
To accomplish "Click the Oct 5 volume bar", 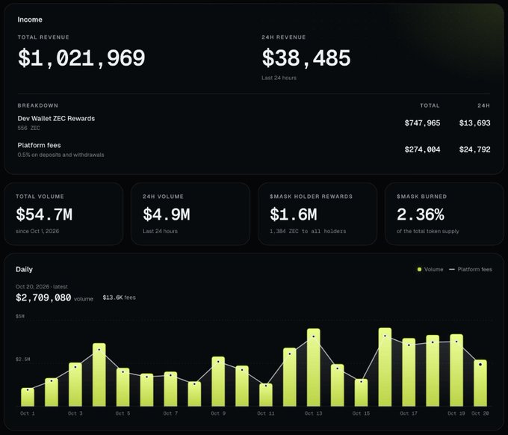I will click(x=123, y=387).
